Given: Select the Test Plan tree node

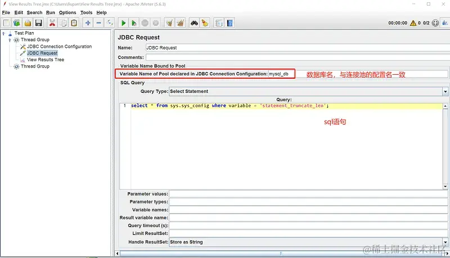Looking at the screenshot, I should [x=24, y=33].
